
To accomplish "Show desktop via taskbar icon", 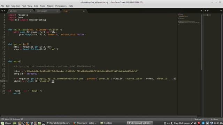I will (15, 123).
